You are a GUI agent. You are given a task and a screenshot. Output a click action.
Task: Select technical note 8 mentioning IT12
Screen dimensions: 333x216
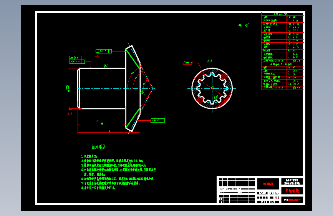(98, 188)
